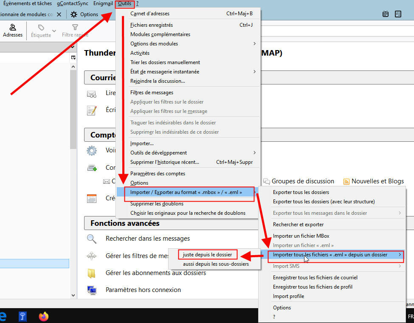
Task: Select Import profile
Action: pos(332,296)
